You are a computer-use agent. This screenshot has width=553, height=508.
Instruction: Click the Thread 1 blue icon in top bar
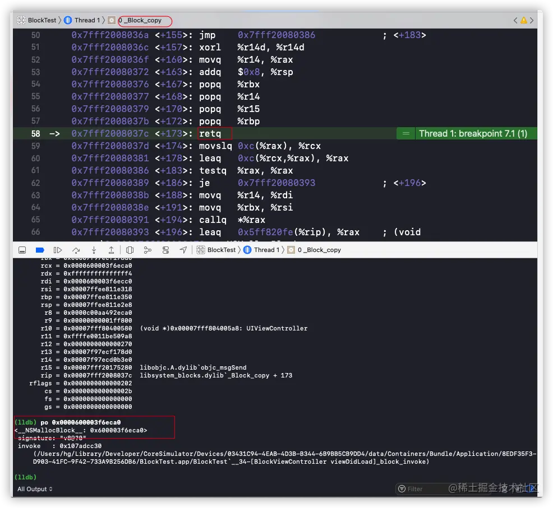tap(68, 20)
